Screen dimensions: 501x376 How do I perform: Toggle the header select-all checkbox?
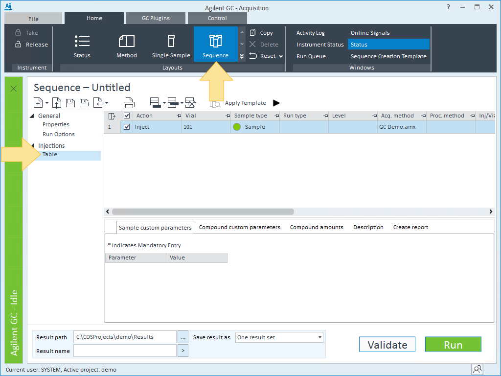pos(127,116)
